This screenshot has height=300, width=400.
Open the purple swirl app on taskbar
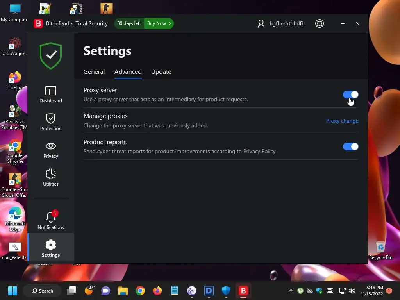(191, 291)
